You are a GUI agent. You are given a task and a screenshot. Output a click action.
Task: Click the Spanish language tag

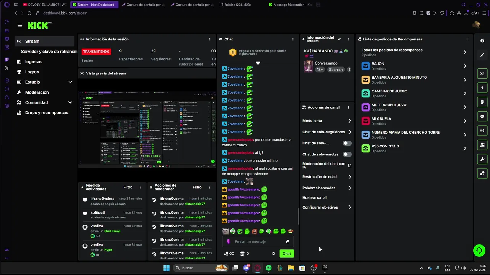pyautogui.click(x=336, y=70)
